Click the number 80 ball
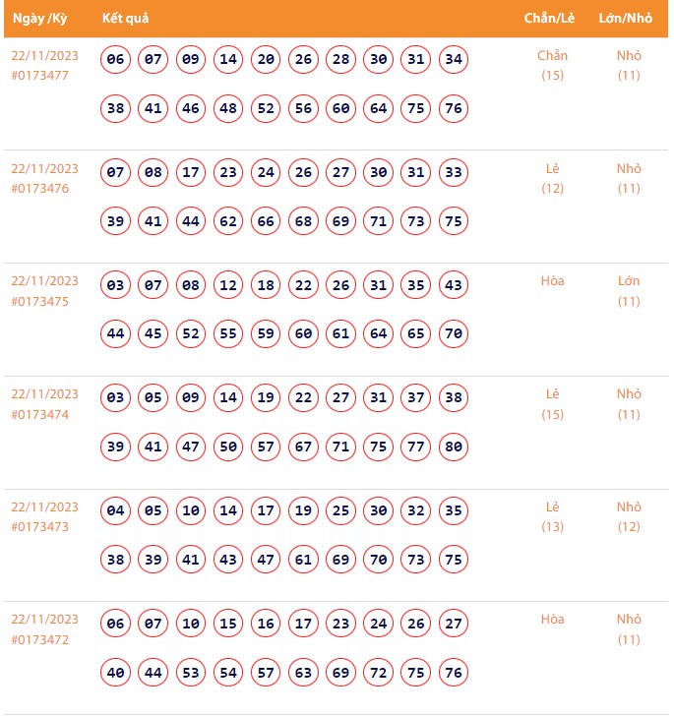Viewport: 674px width, 716px height. tap(454, 447)
